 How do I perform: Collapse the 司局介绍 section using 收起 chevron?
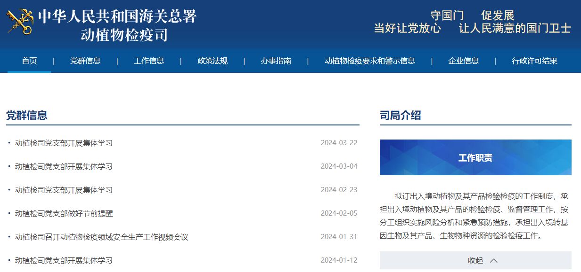point(493,260)
